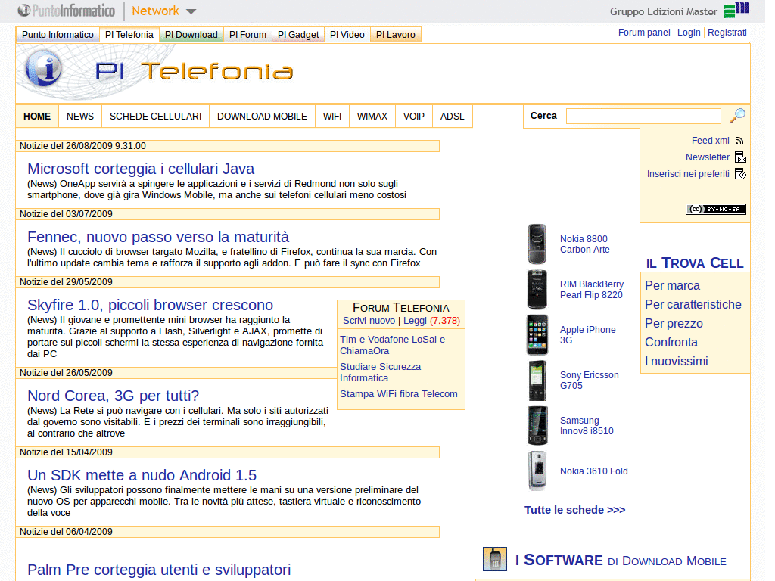
Task: Open article Un SDK mette a nudo Android 1.5
Action: click(142, 475)
